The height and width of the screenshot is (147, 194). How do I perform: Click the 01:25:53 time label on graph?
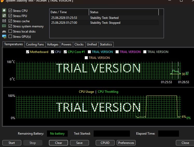pyautogui.click(x=167, y=82)
